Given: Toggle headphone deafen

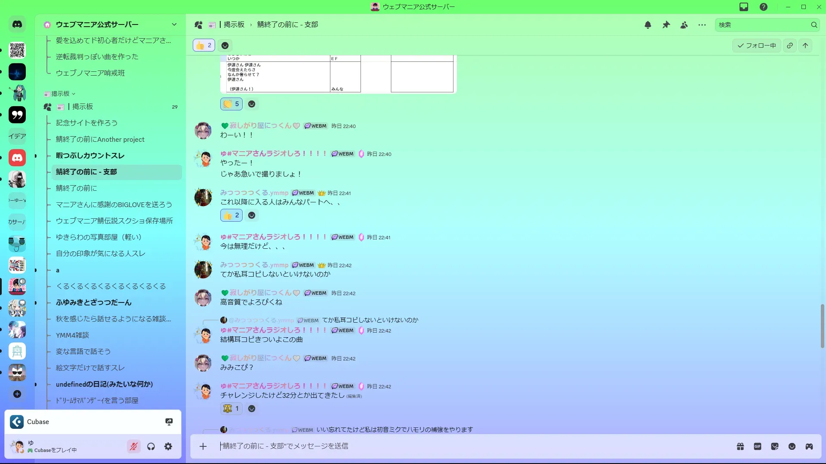Looking at the screenshot, I should tap(151, 446).
